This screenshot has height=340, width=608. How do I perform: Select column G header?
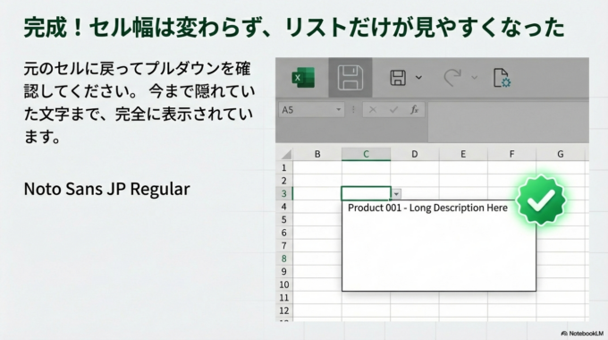561,154
